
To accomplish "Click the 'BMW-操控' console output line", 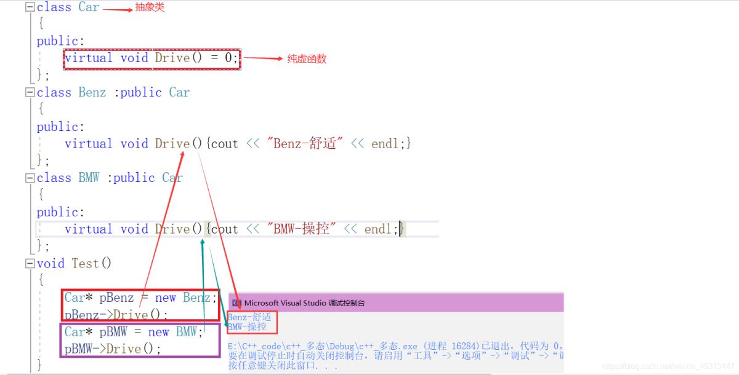I will (x=247, y=326).
